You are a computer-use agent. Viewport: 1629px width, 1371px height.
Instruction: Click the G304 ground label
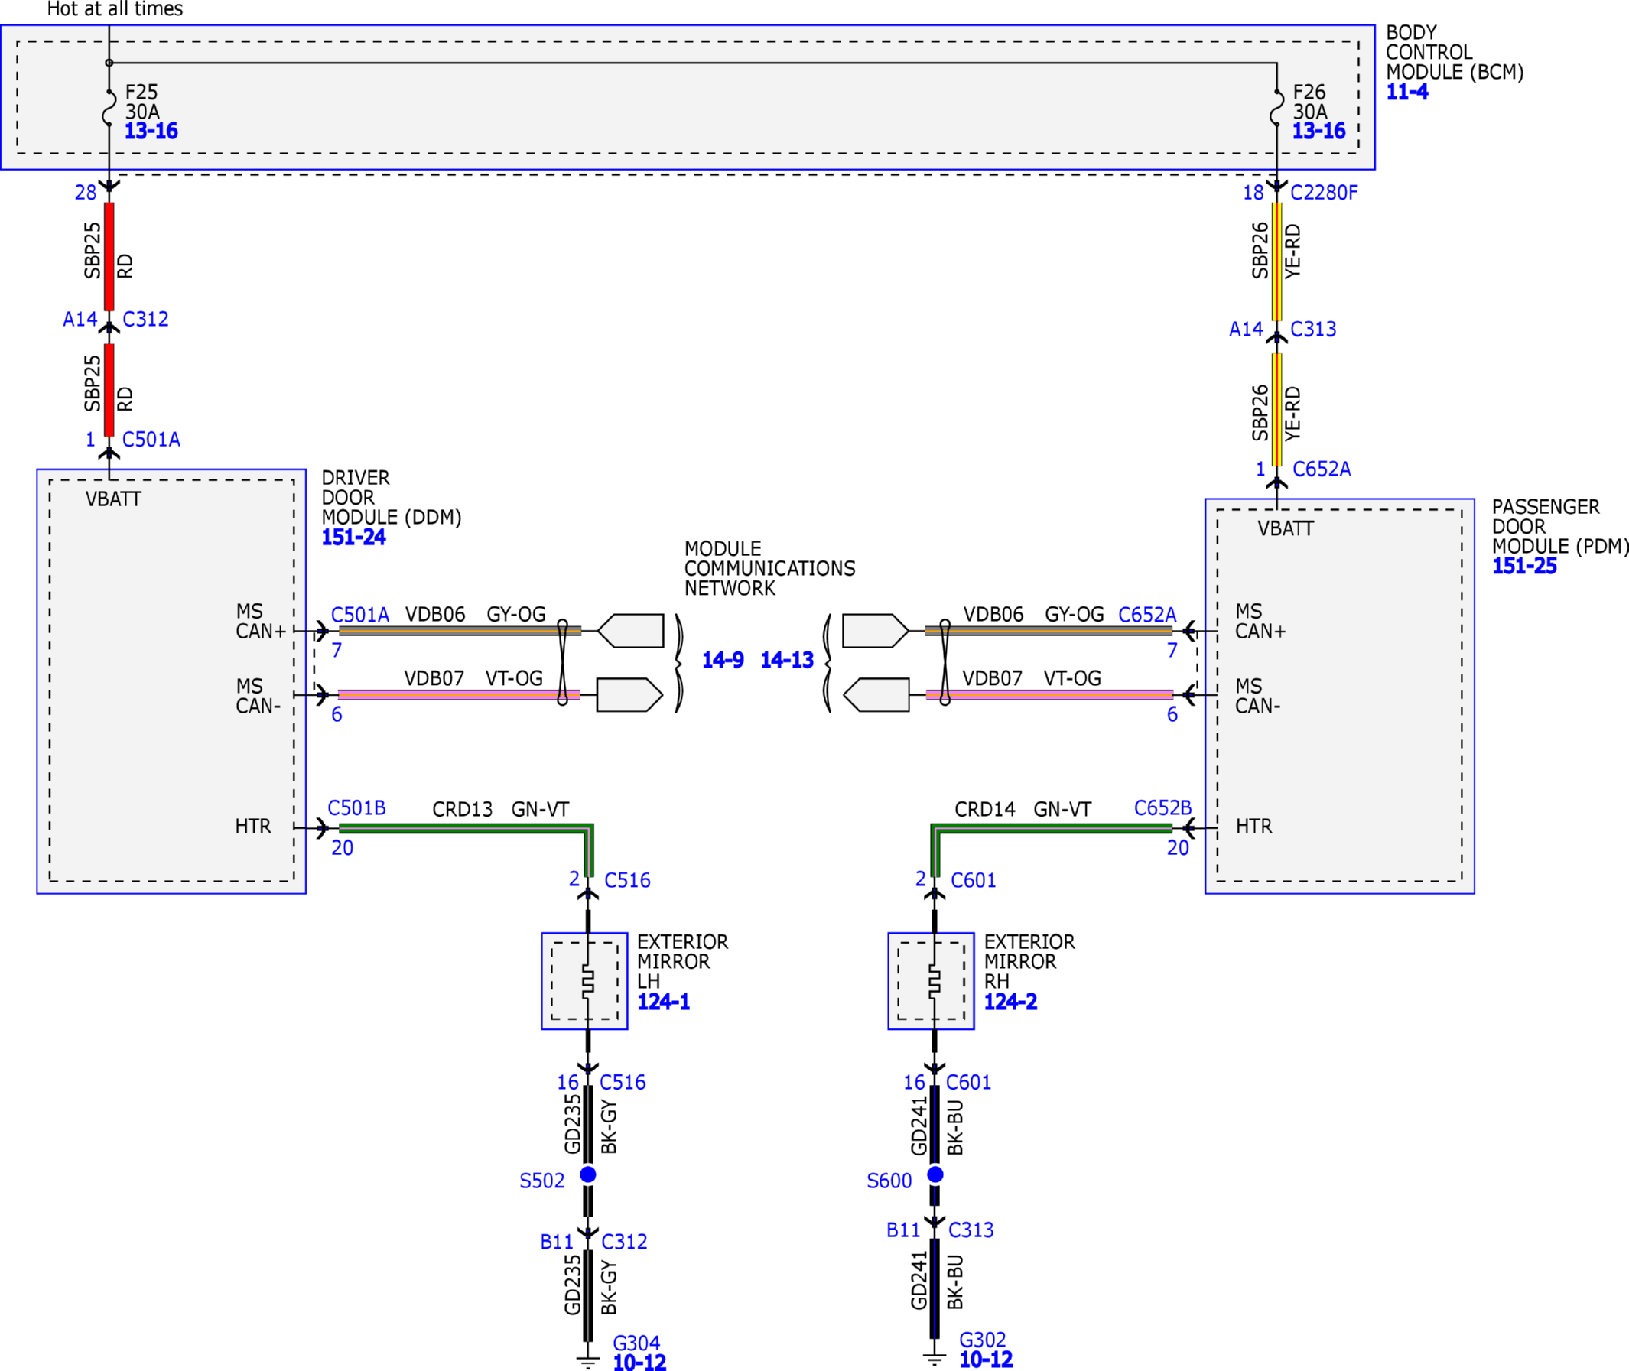(x=636, y=1343)
